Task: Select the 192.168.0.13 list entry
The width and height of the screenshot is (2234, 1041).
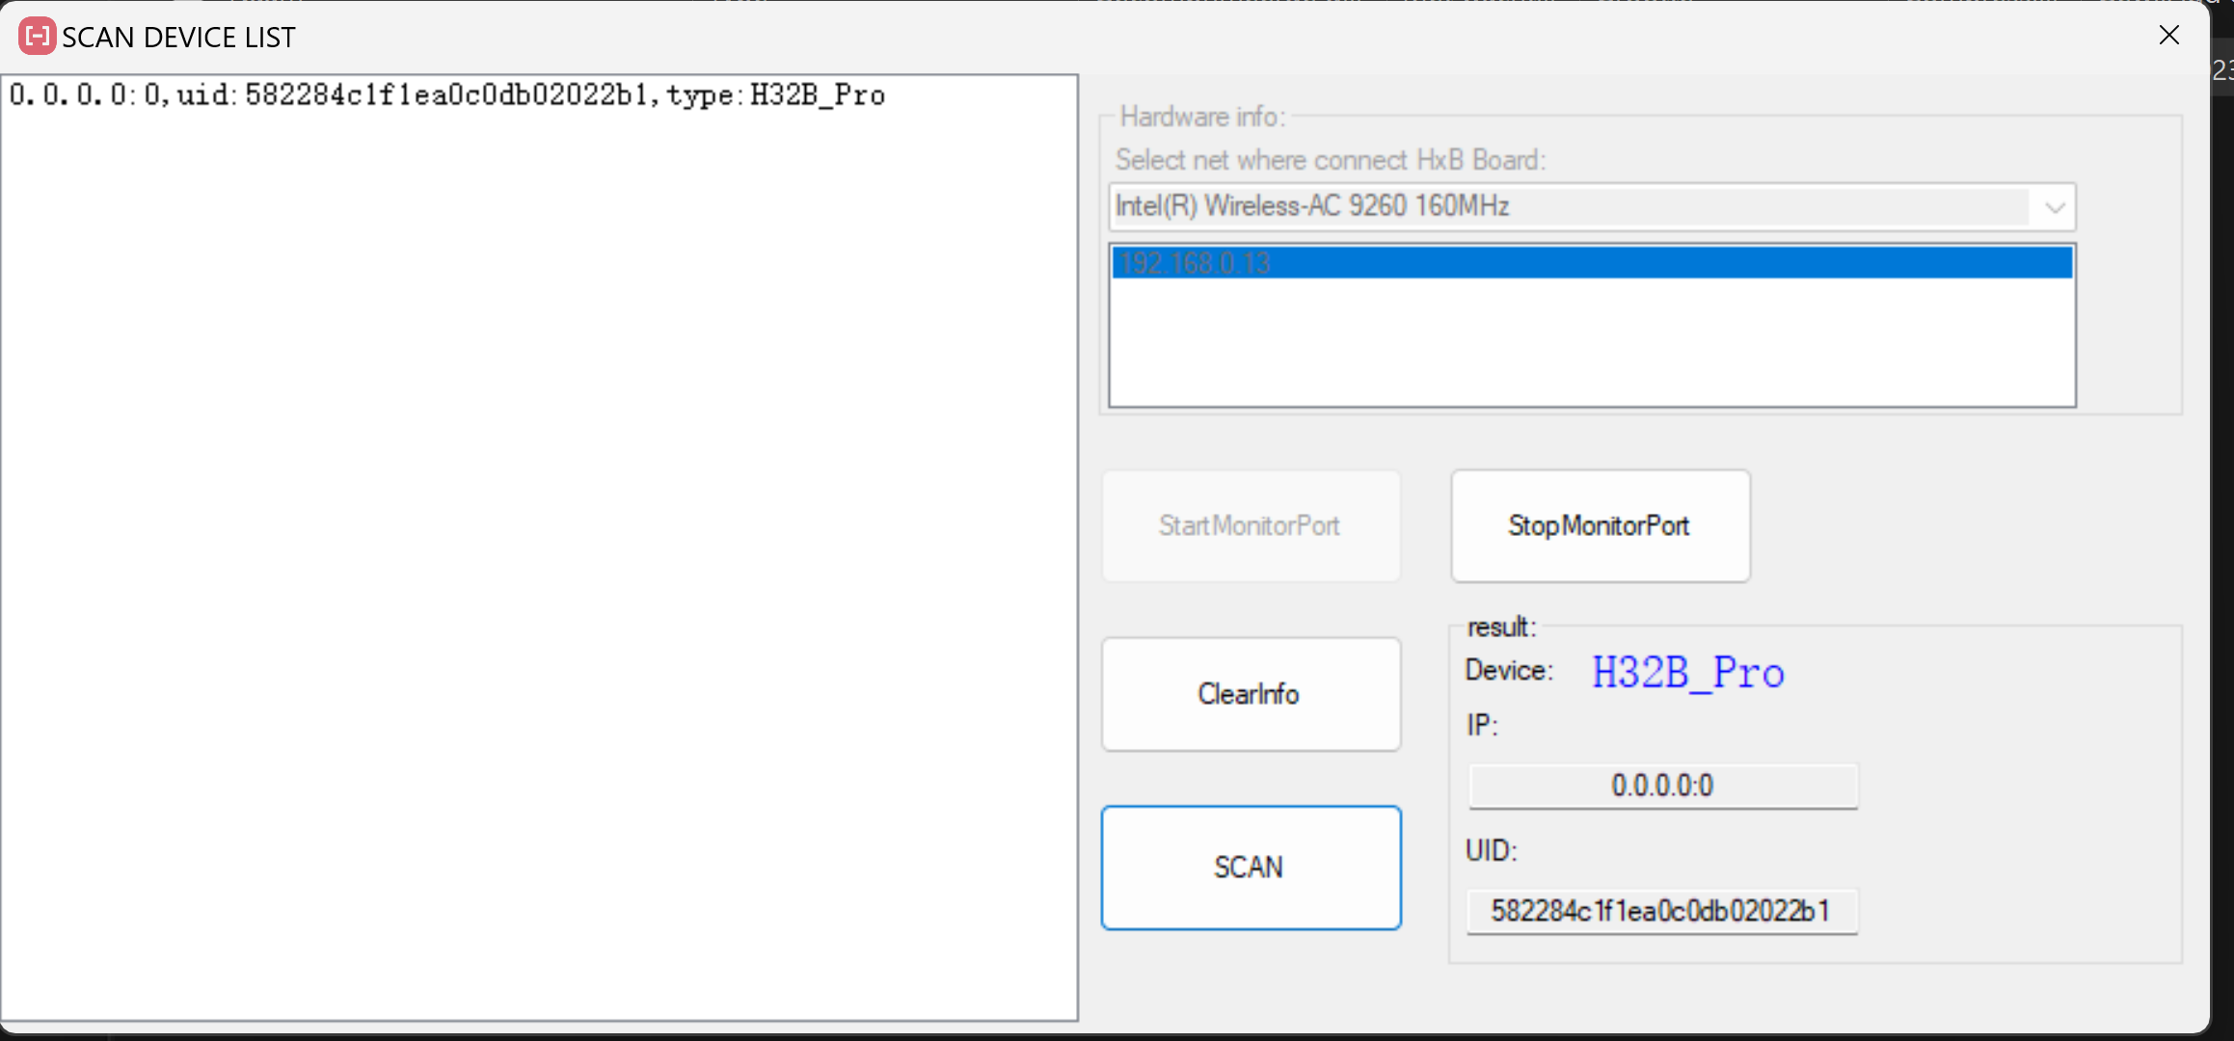Action: click(1591, 263)
